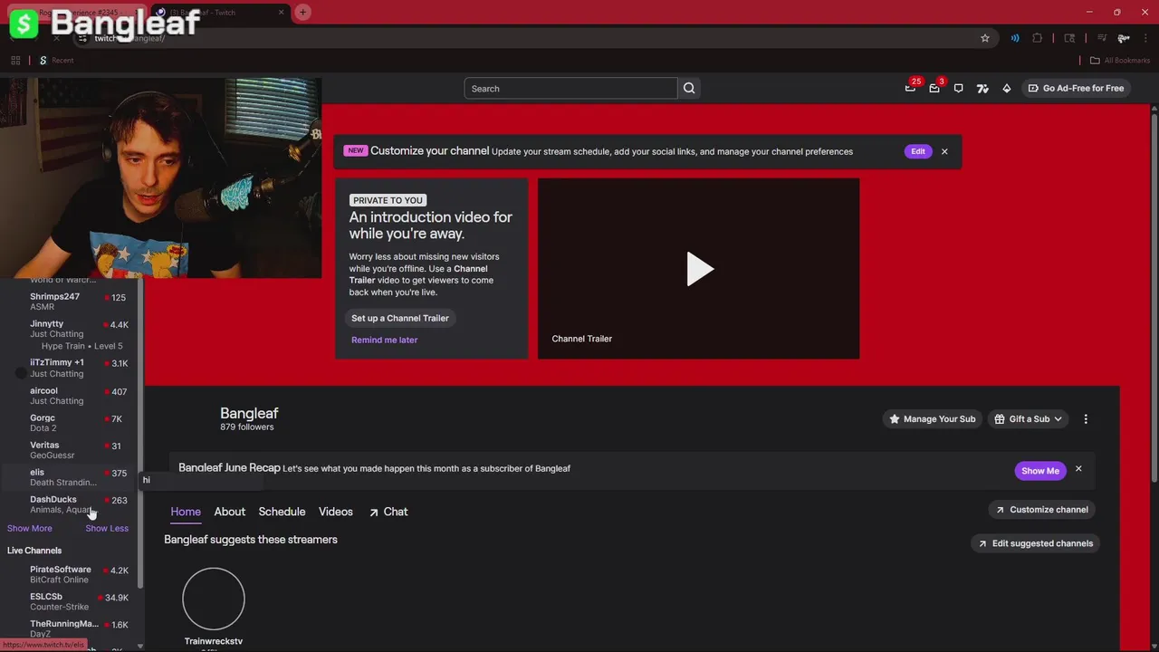Open elis Death Stranding channel
This screenshot has width=1159, height=652.
point(71,477)
